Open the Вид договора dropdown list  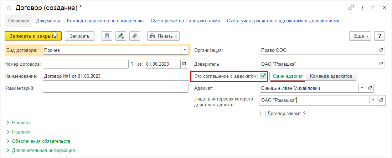tap(185, 50)
